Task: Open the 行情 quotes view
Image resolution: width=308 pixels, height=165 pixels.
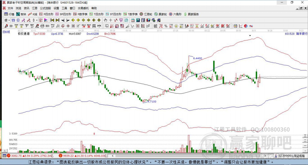Action: [x=9, y=14]
